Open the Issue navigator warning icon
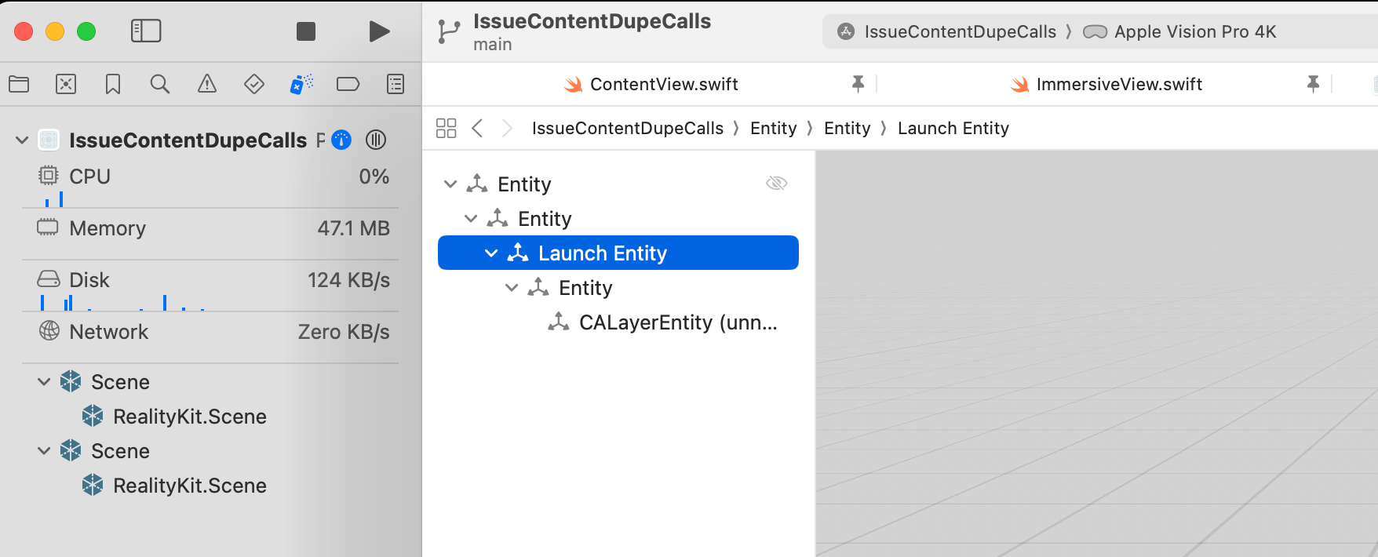The width and height of the screenshot is (1378, 557). pyautogui.click(x=207, y=84)
